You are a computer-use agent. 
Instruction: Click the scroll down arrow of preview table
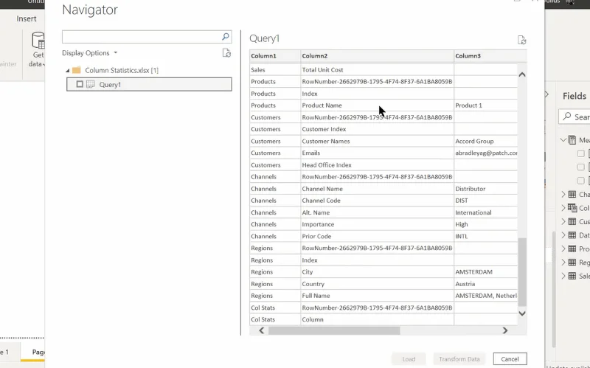(x=522, y=313)
